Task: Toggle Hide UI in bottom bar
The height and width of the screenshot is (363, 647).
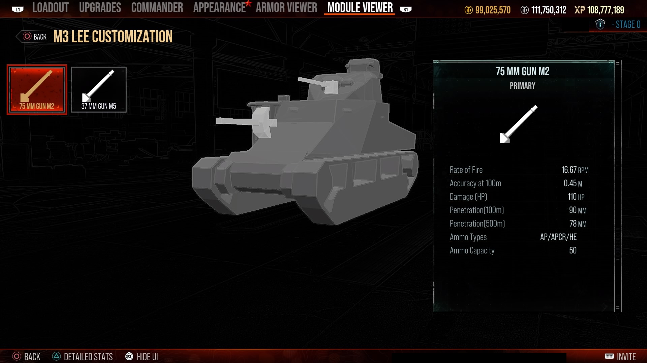Action: (x=142, y=356)
